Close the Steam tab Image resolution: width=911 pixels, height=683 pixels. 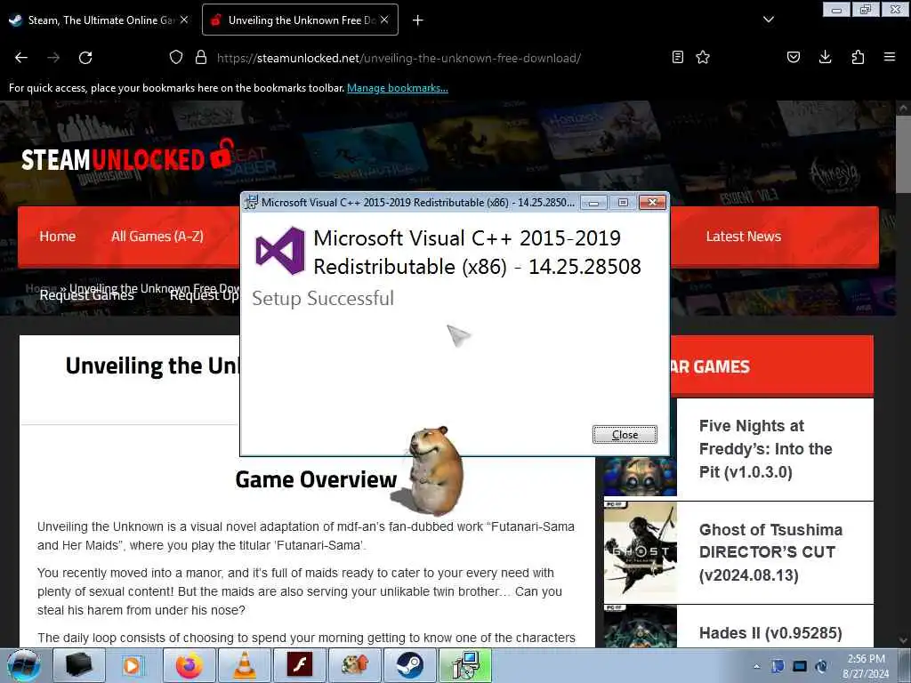(184, 20)
